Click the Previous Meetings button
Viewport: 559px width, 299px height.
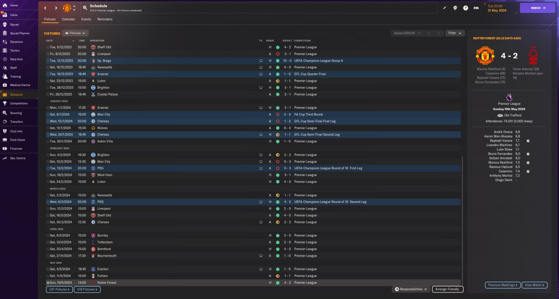point(503,285)
